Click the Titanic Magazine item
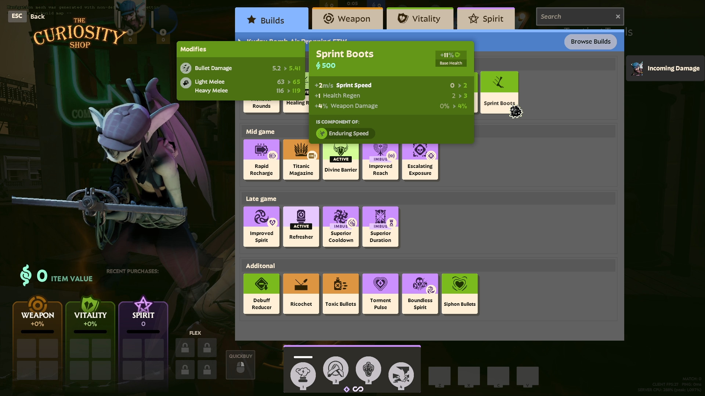This screenshot has width=705, height=396. tap(301, 159)
